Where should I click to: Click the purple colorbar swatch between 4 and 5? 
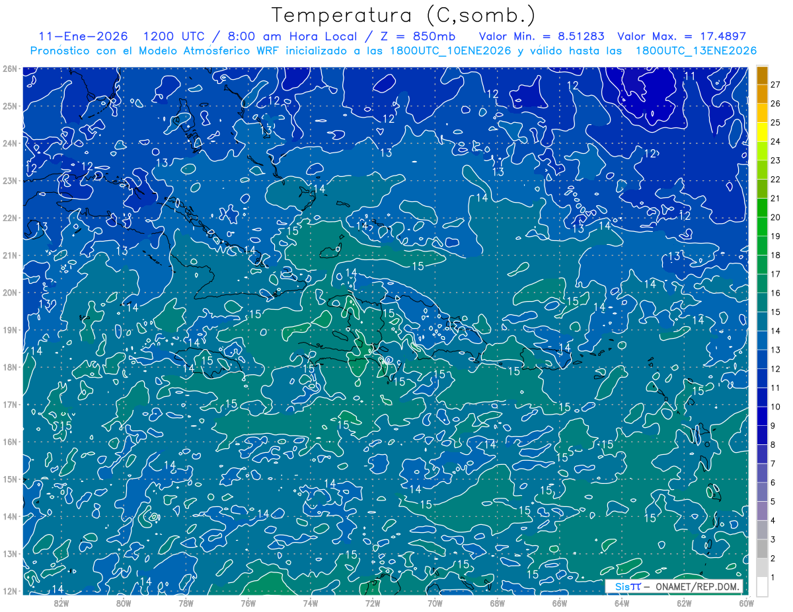click(x=762, y=510)
